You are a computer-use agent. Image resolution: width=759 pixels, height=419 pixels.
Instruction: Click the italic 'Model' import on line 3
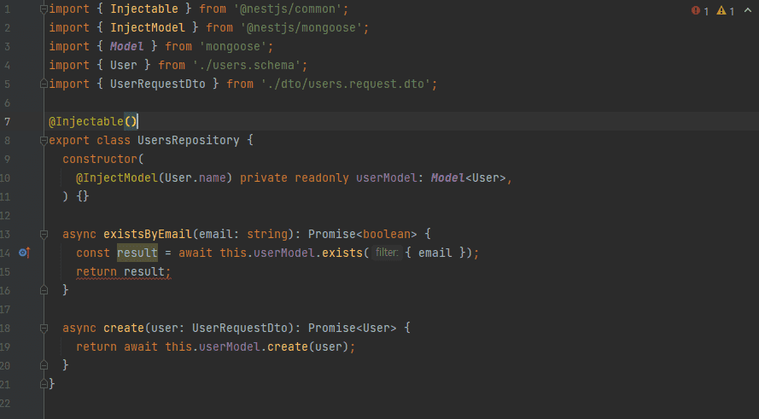127,46
